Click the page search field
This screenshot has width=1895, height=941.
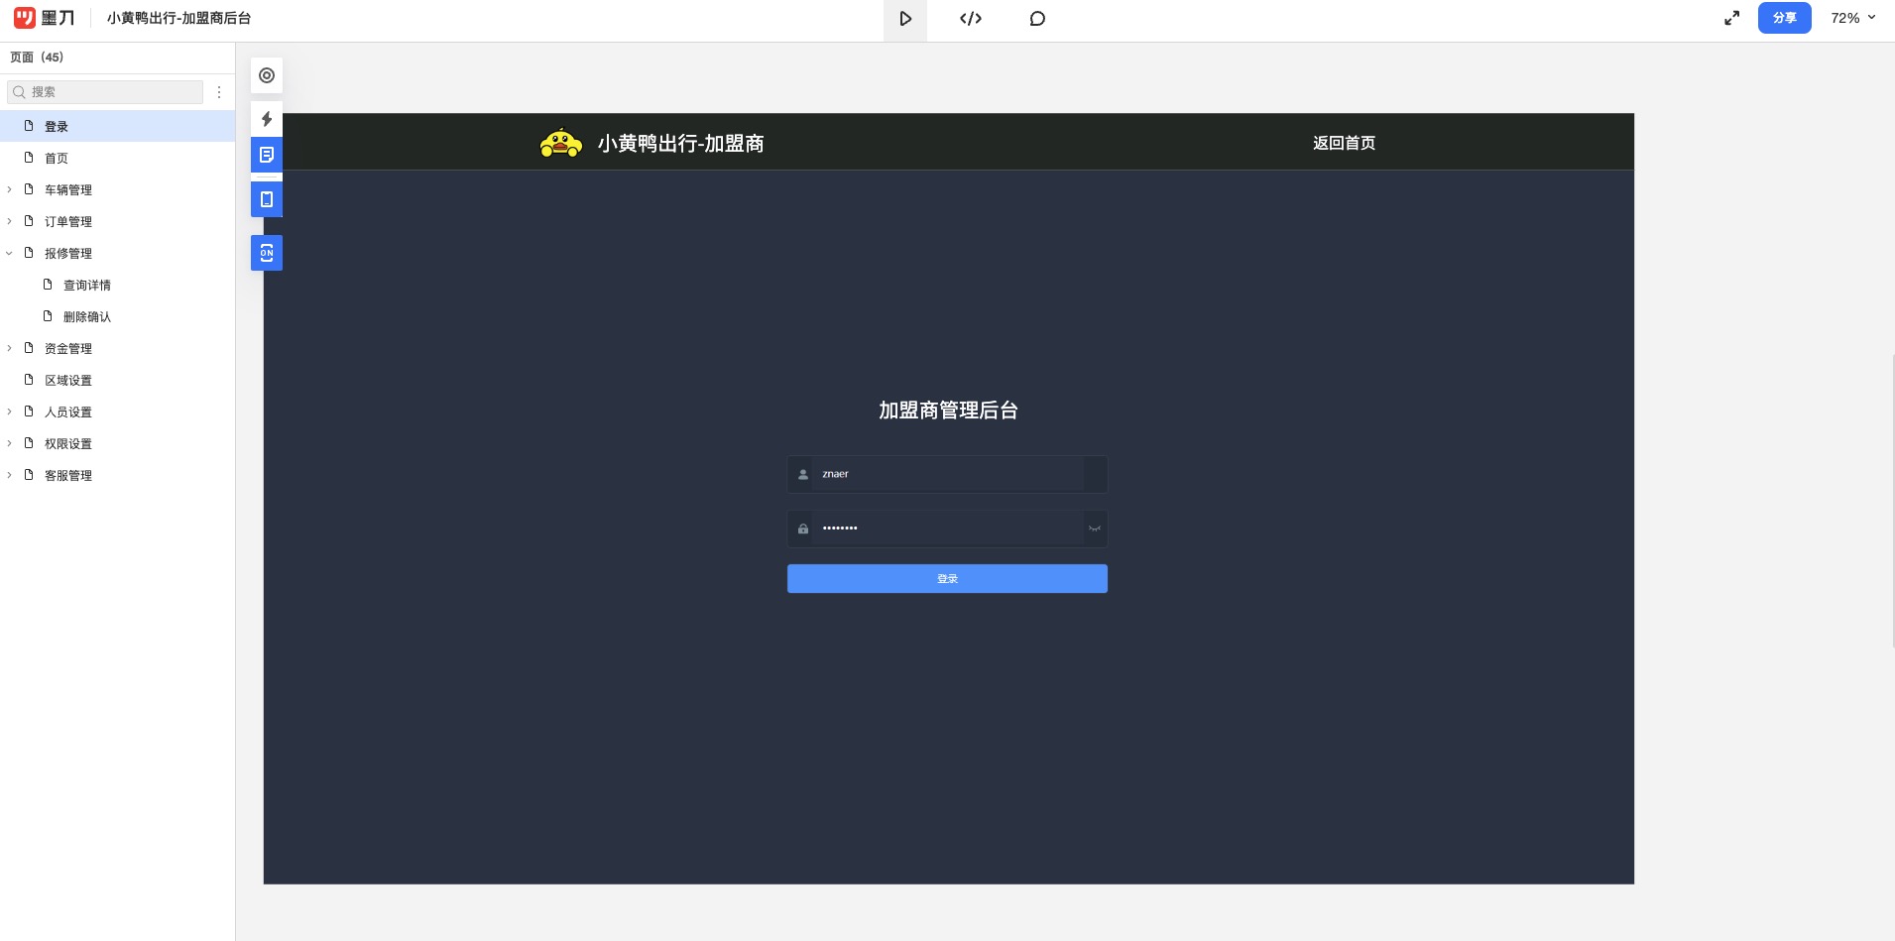[105, 92]
